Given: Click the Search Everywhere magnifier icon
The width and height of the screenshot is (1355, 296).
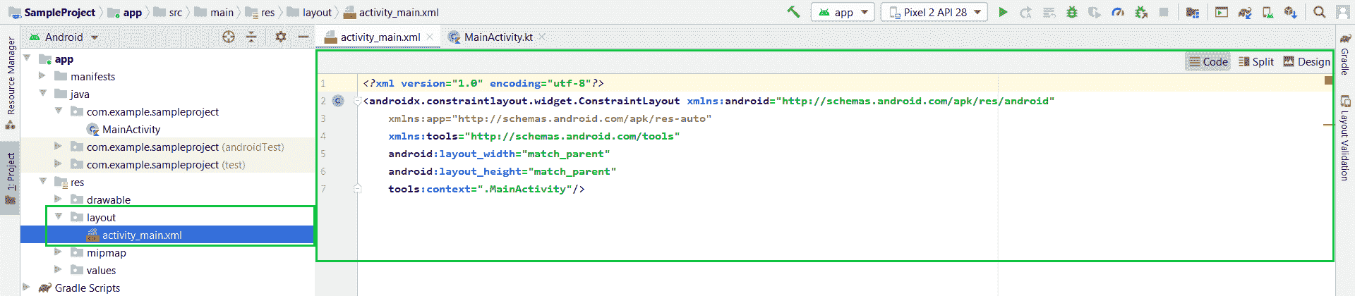Looking at the screenshot, I should click(x=1319, y=12).
